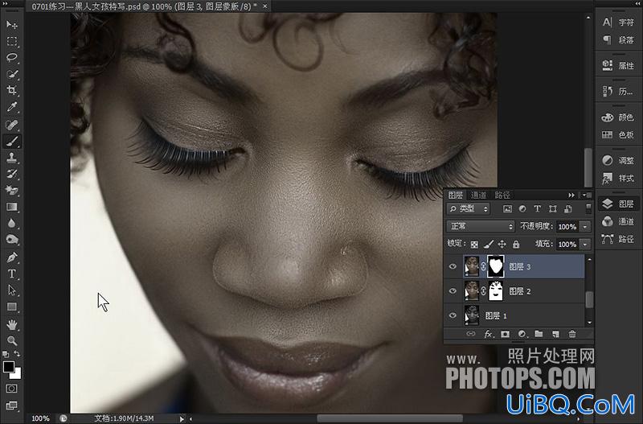Open the 填充 fill slider arrow
This screenshot has height=424, width=643.
point(585,245)
